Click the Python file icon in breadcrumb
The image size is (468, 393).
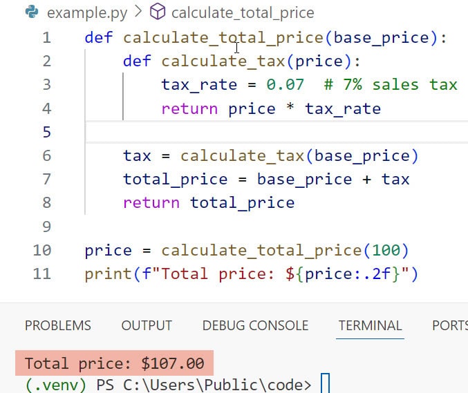tap(32, 12)
